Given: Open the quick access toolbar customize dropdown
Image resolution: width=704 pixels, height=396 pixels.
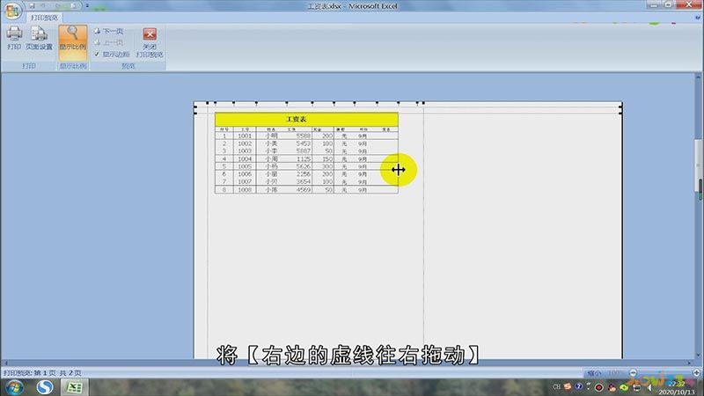Looking at the screenshot, I should [x=87, y=6].
